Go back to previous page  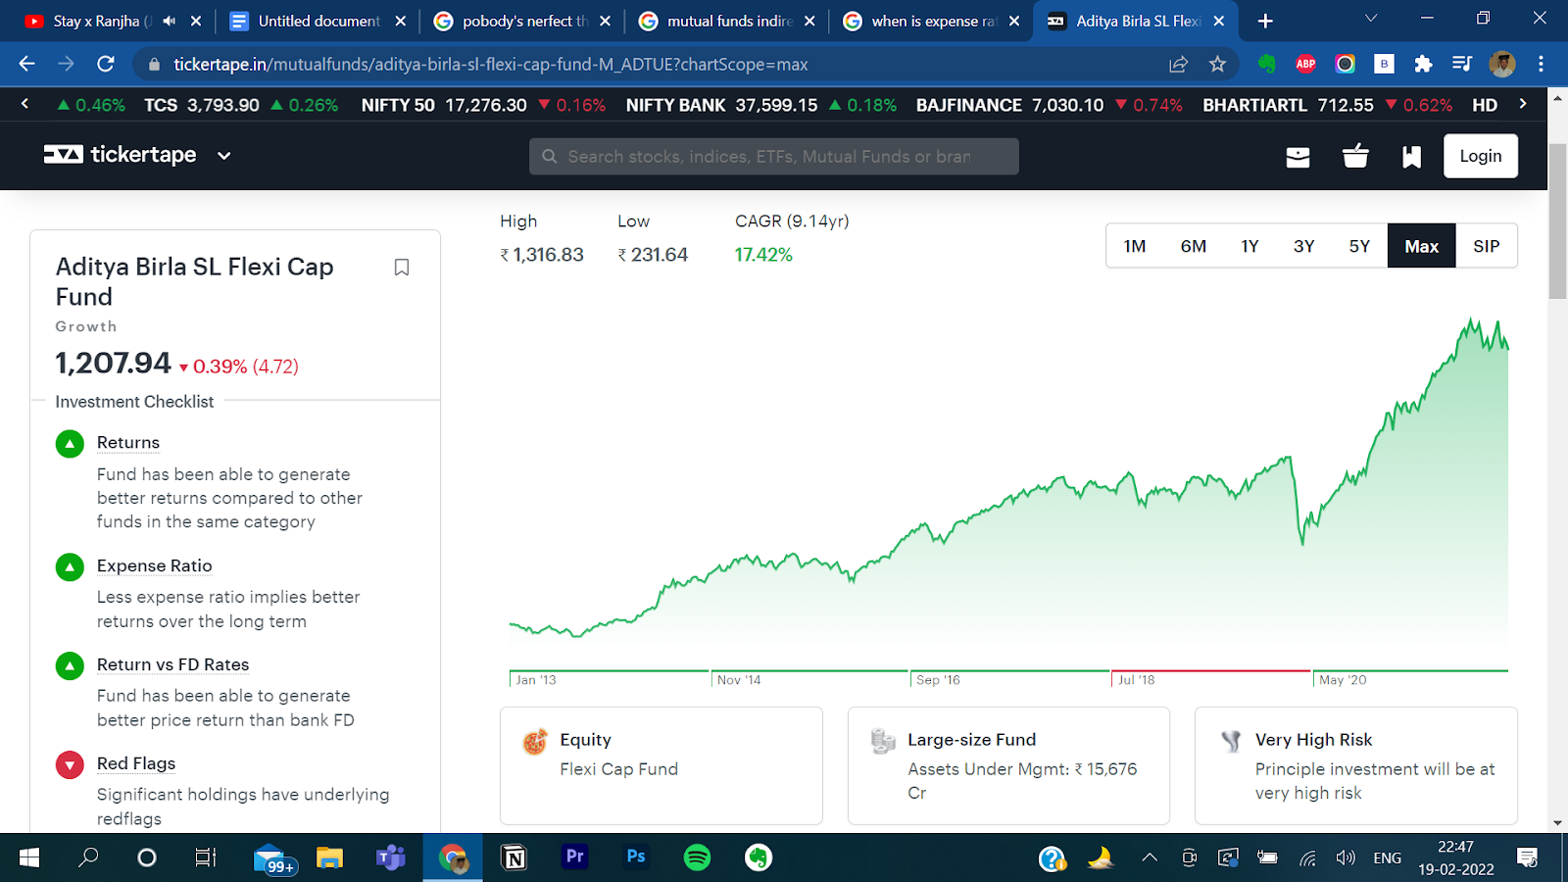pyautogui.click(x=26, y=64)
